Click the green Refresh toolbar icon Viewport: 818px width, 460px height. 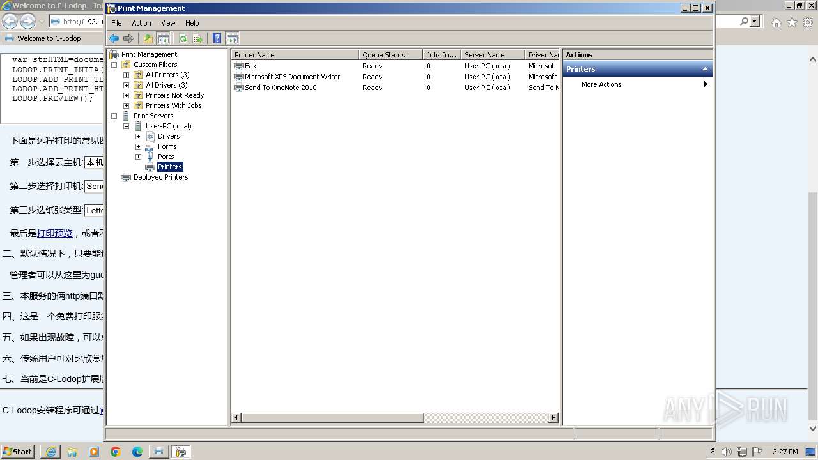[x=183, y=39]
